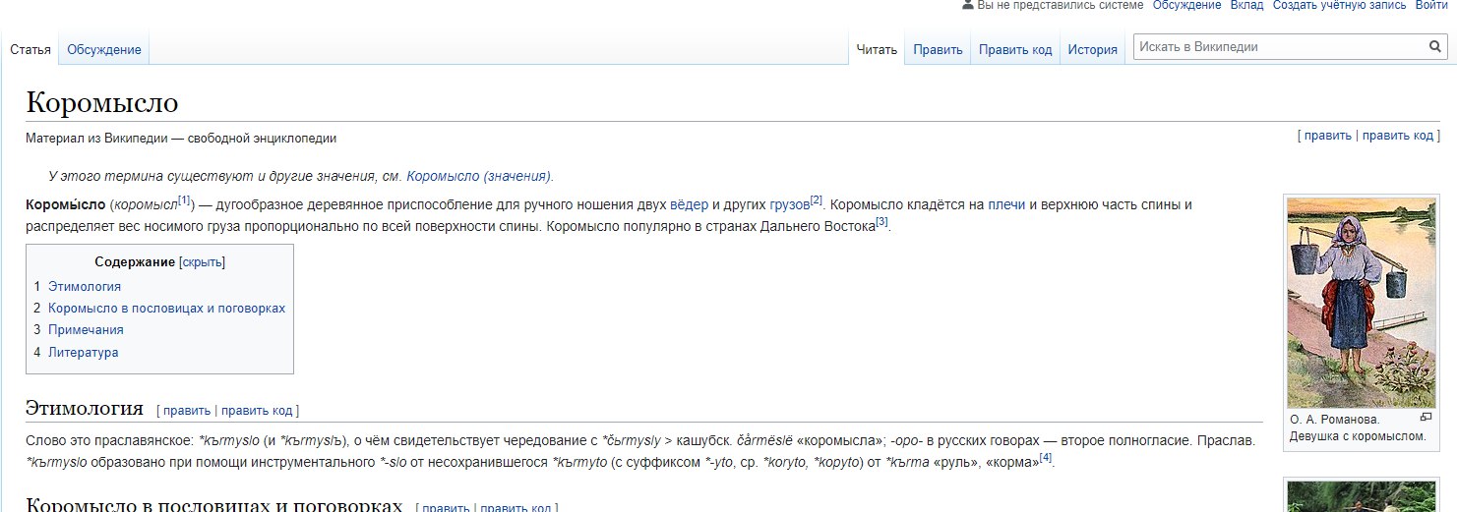Viewport: 1457px width, 512px height.
Task: Switch to the Обсуждение tab beside Статья
Action: coord(104,49)
